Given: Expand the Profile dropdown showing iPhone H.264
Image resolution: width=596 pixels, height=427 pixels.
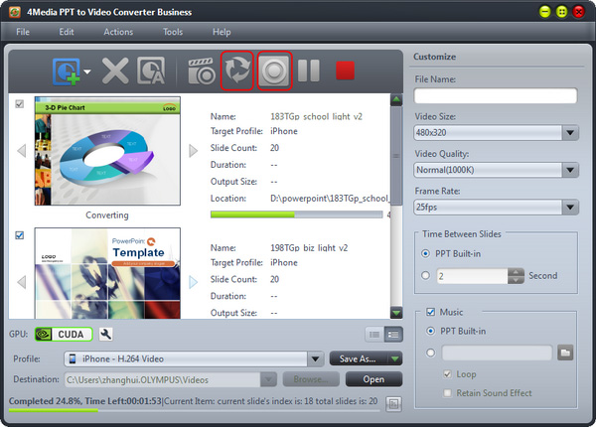Looking at the screenshot, I should 316,358.
